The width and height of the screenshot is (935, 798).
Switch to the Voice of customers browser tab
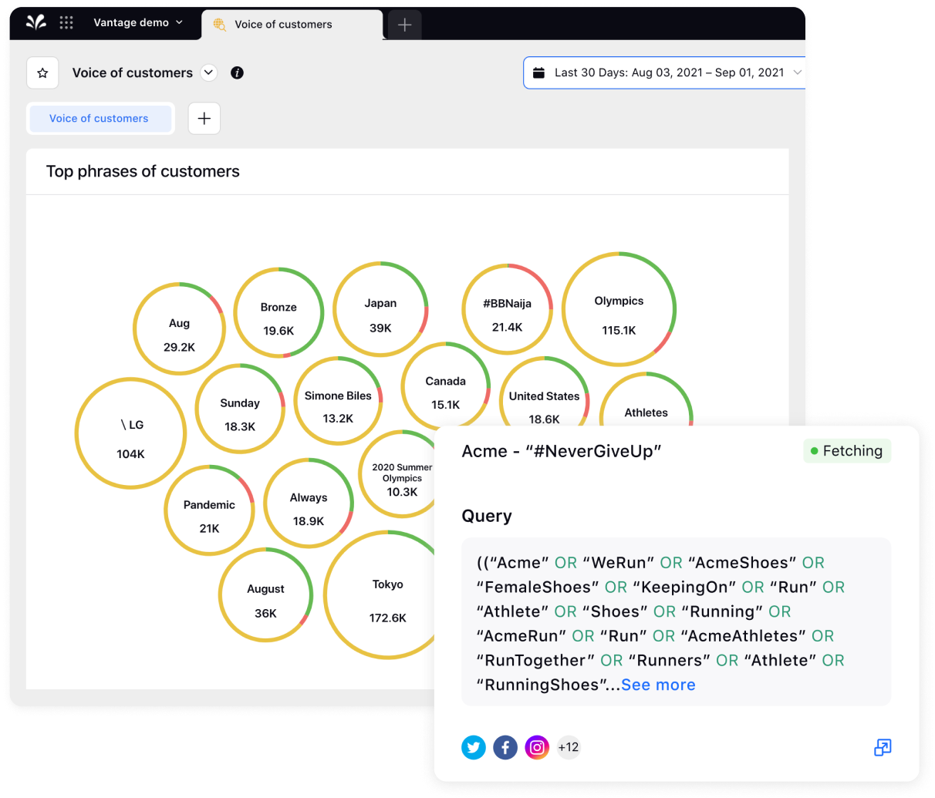292,25
